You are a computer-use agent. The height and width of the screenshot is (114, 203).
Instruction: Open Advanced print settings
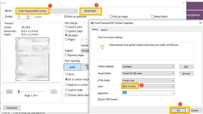(12, 108)
